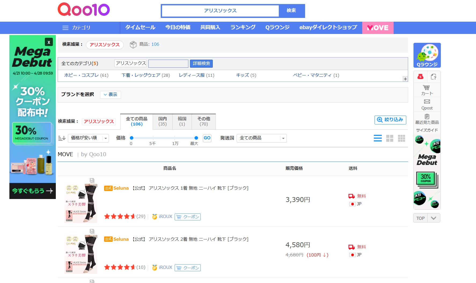This screenshot has height=283, width=476.
Task: Open the sort order icon beside price dropdown
Action: [x=62, y=138]
